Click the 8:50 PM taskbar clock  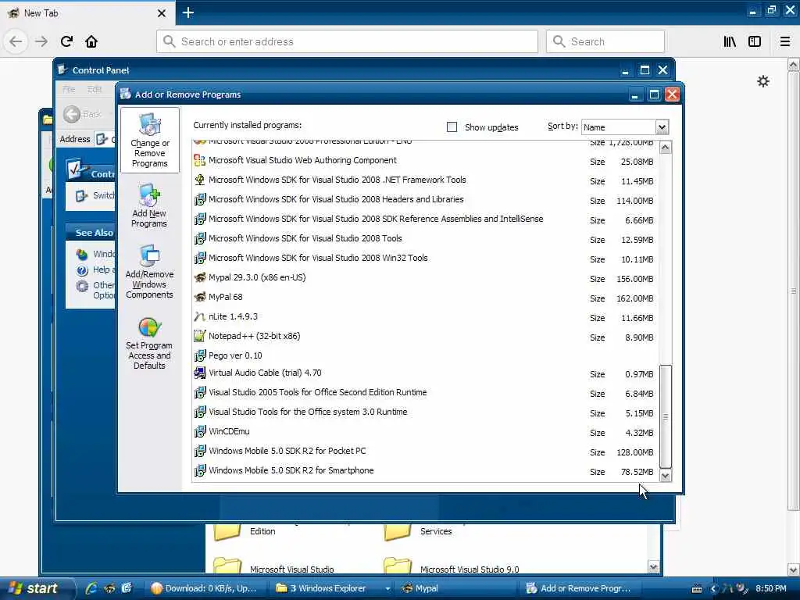(x=771, y=588)
